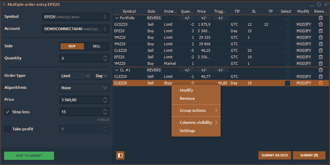Click MODIFY for GCEZ20 order
Viewport: 330px width, 165px height.
304,24
